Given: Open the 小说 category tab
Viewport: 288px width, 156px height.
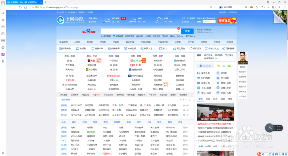Looking at the screenshot, I should 64,122.
